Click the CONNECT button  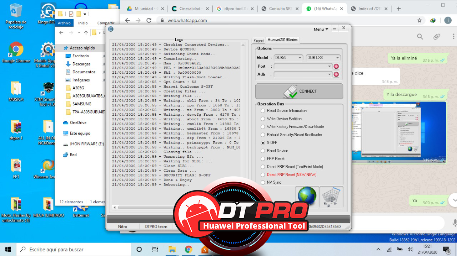click(x=299, y=91)
